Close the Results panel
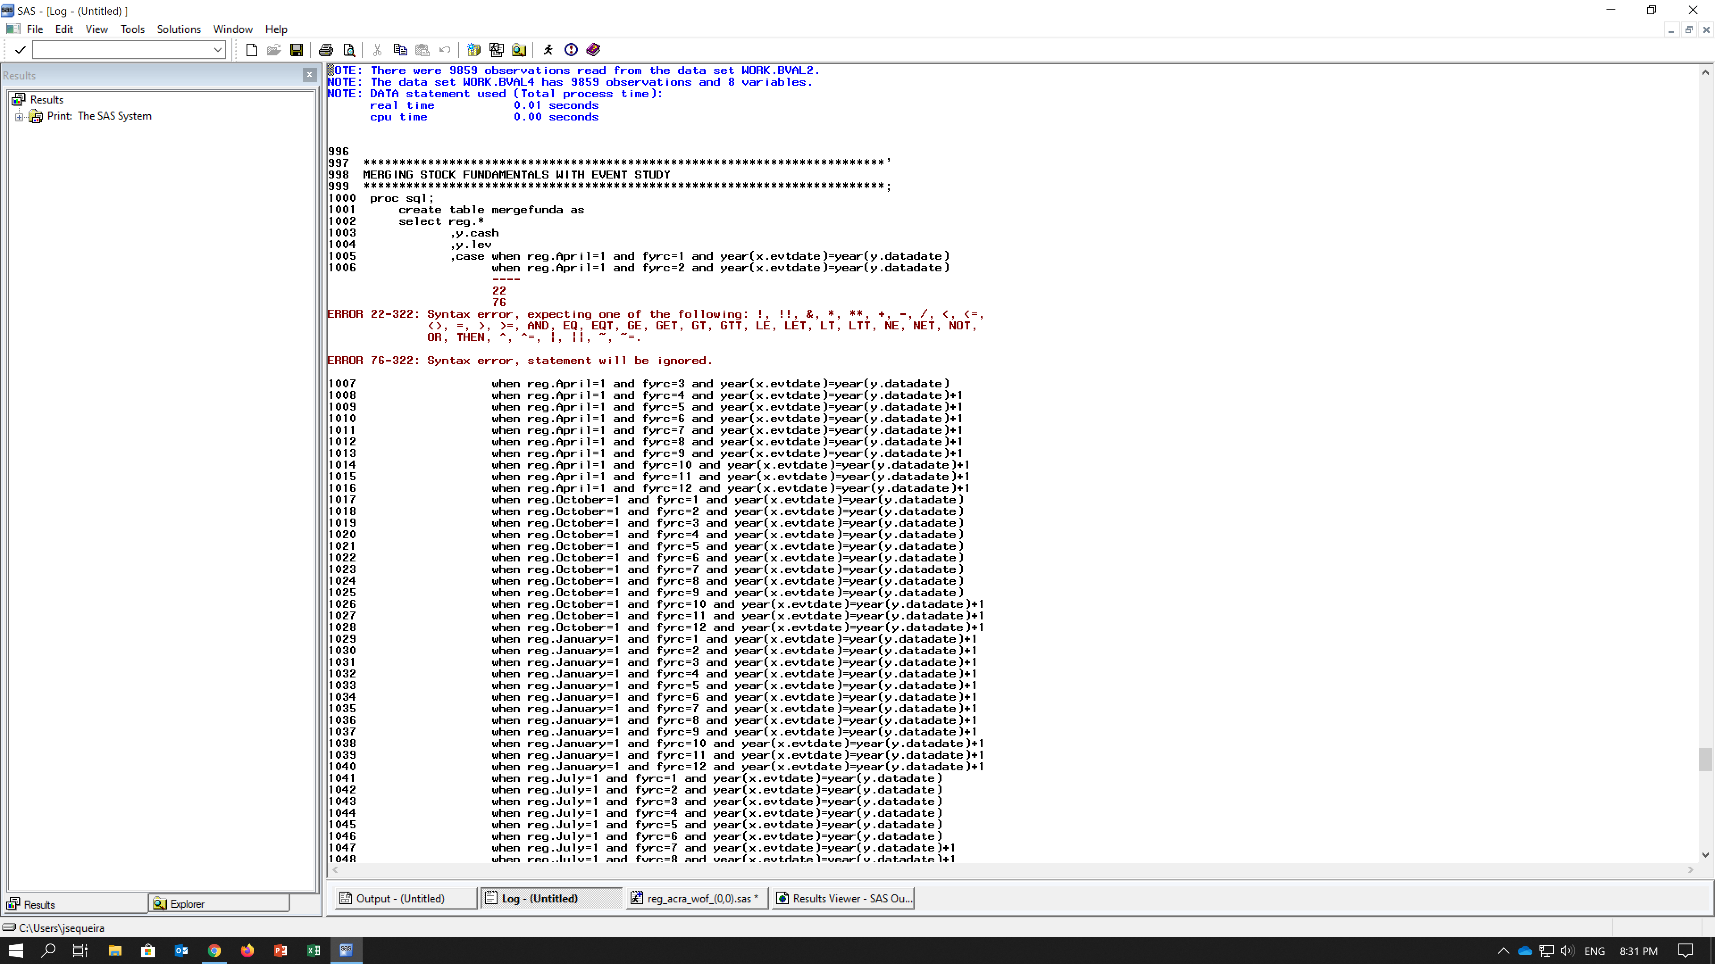 (x=310, y=75)
